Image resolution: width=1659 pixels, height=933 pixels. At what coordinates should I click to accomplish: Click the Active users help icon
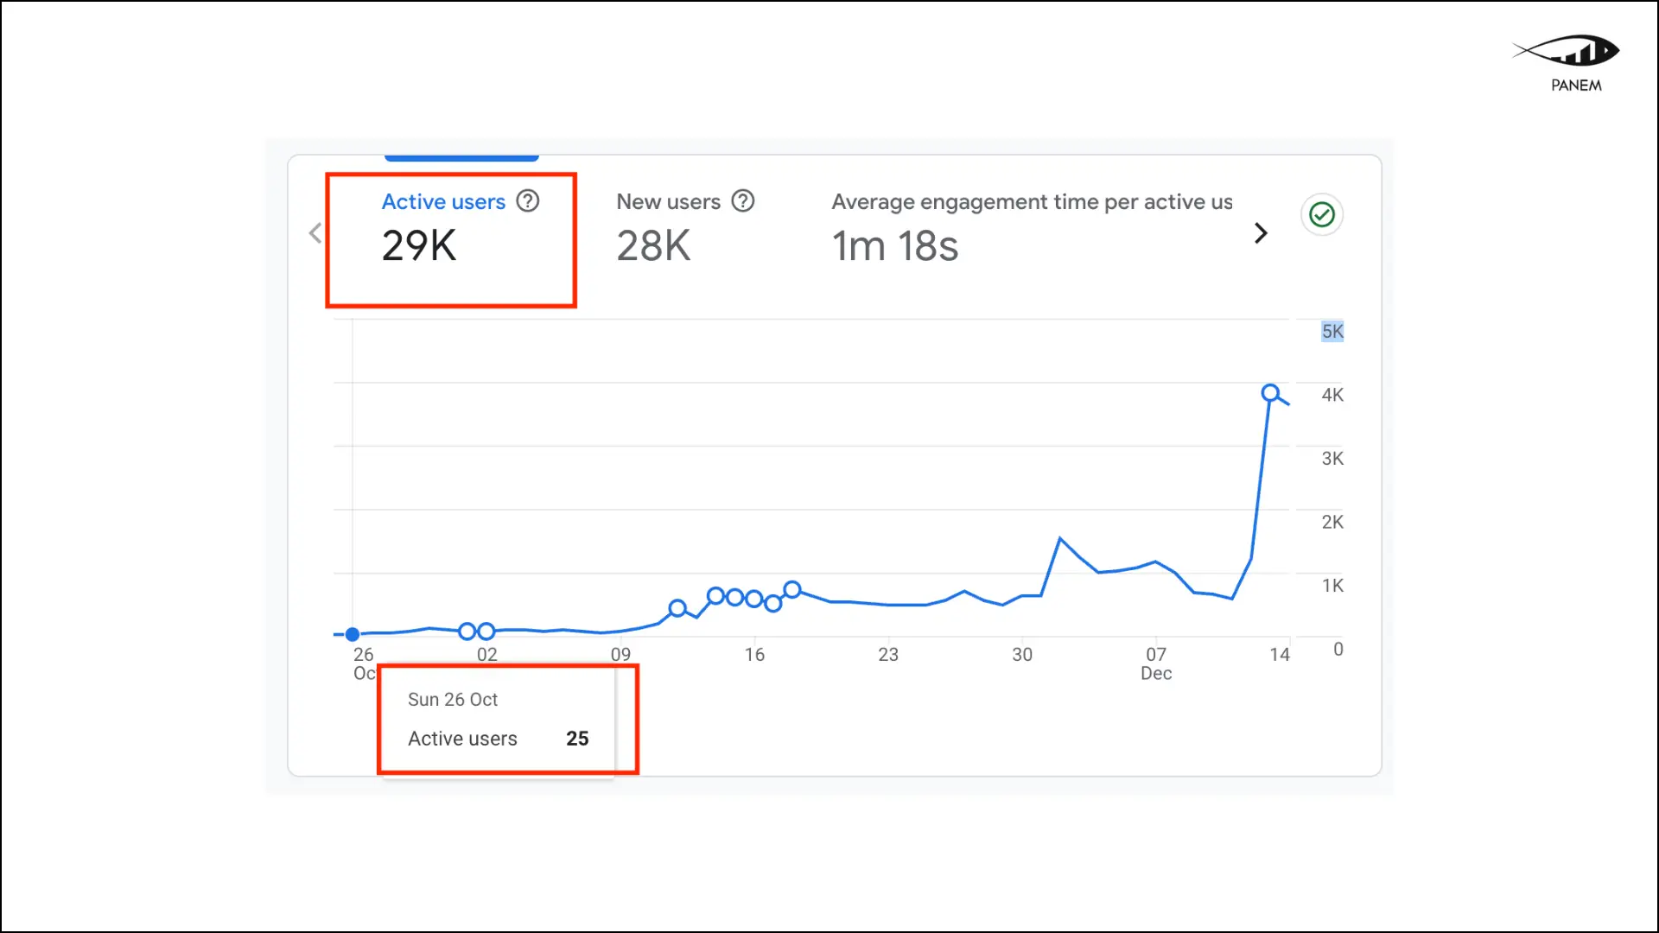tap(528, 201)
